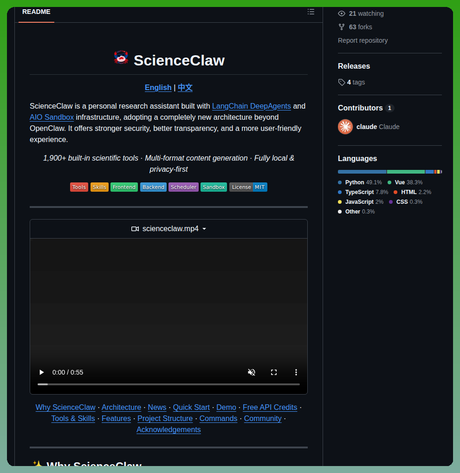Screen dimensions: 460x473
Task: Click the teal Sandbox badge
Action: [214, 187]
